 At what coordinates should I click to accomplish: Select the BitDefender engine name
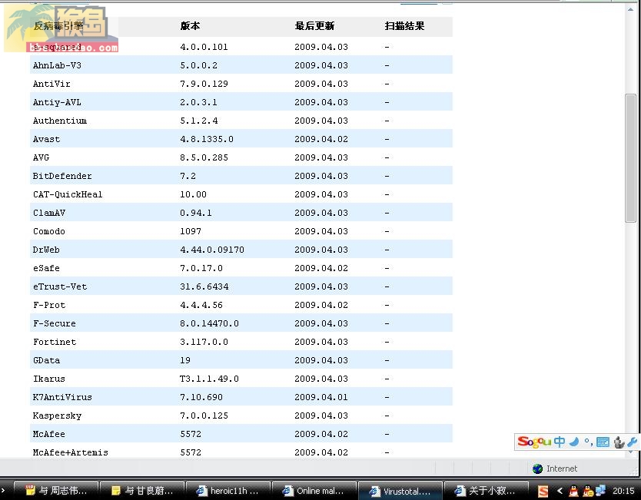[62, 176]
